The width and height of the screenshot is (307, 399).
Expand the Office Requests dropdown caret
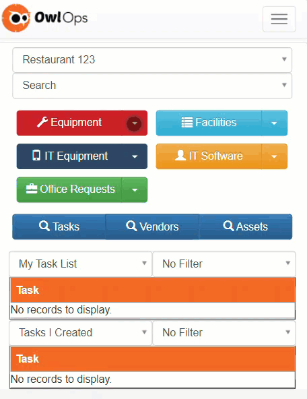point(135,189)
